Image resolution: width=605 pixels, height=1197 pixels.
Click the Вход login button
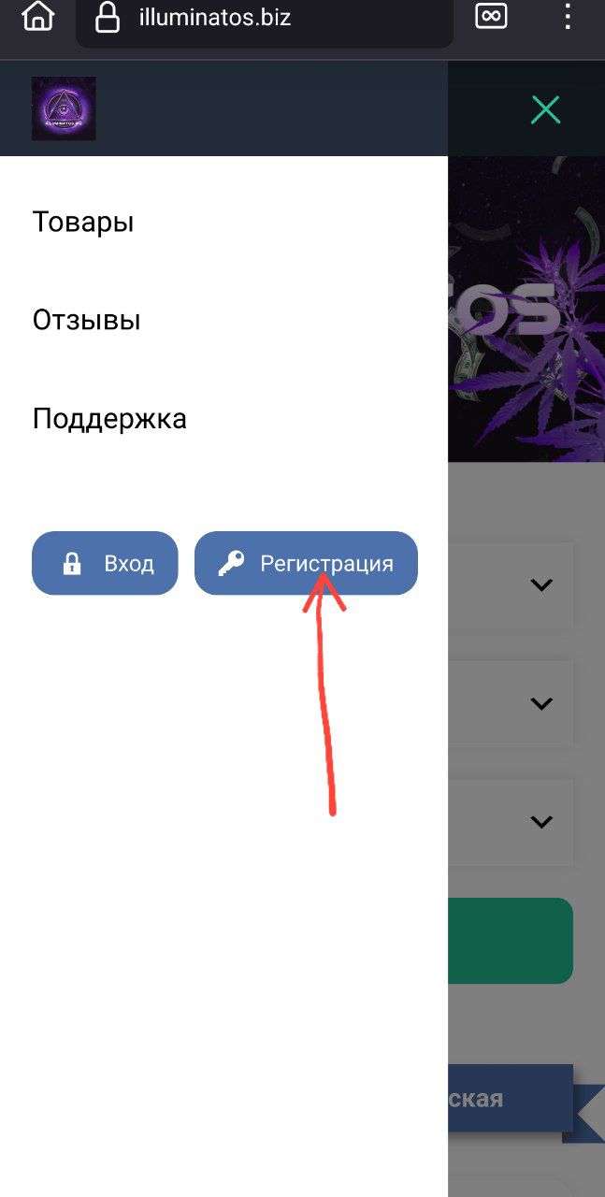105,563
